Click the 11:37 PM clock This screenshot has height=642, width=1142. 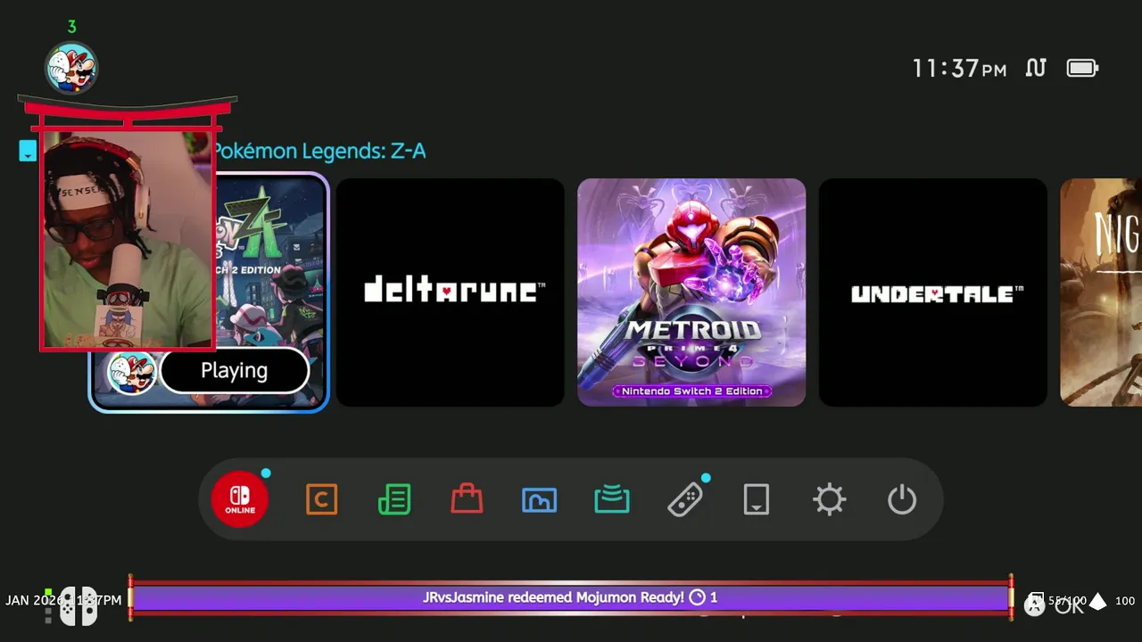[959, 69]
